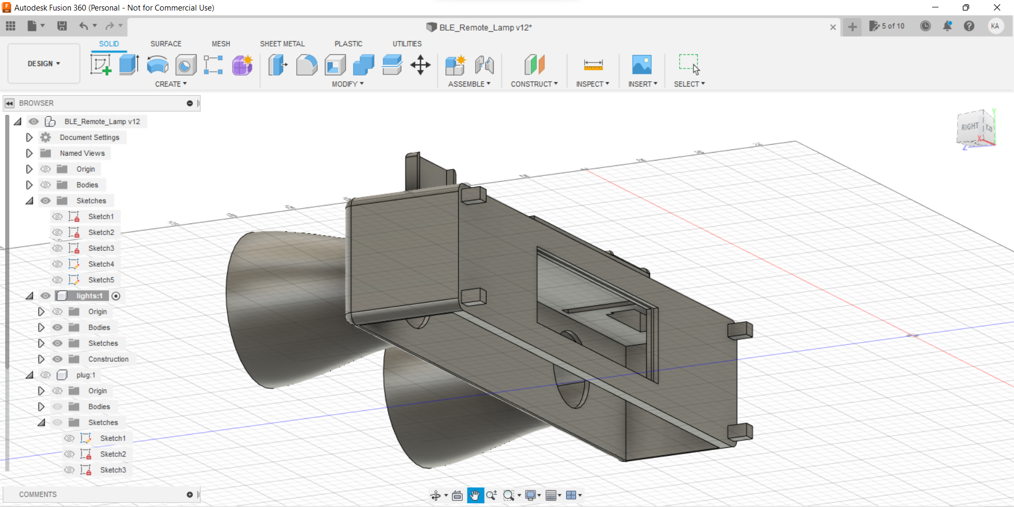Select the Pan tool in navigation bar
The image size is (1014, 507).
pyautogui.click(x=475, y=495)
